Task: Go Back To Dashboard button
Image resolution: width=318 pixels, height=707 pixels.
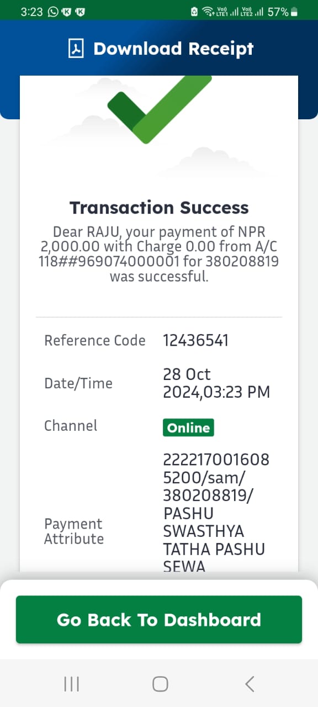Action: [x=159, y=620]
